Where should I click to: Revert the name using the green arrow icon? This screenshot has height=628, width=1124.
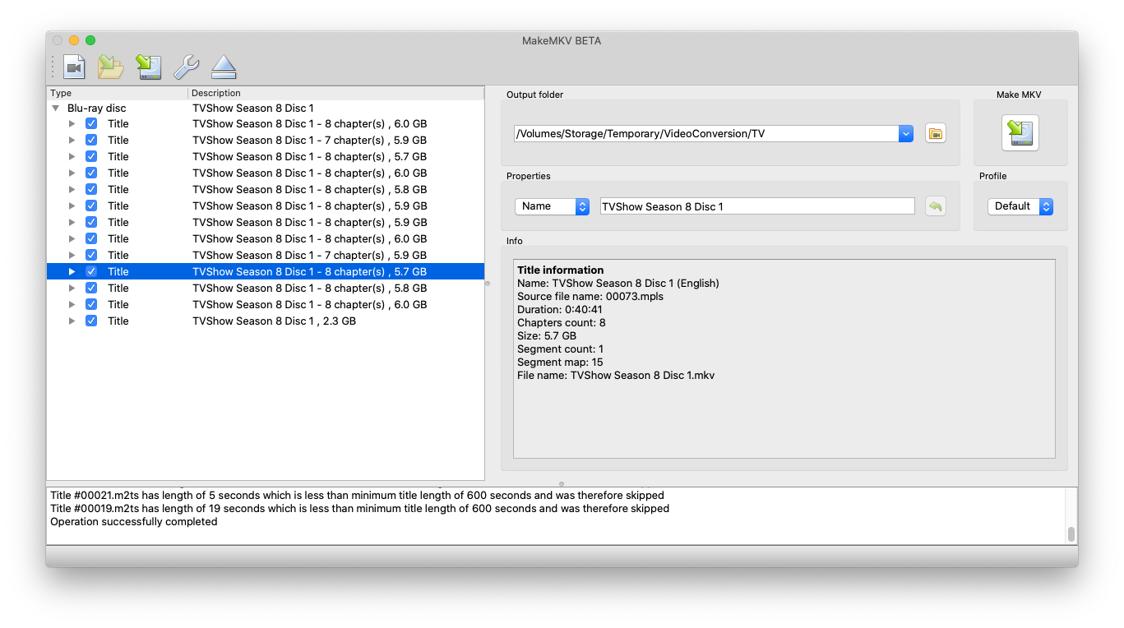pos(935,206)
